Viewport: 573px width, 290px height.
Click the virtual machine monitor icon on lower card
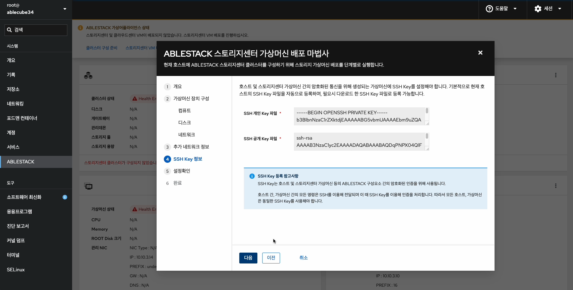pos(88,186)
